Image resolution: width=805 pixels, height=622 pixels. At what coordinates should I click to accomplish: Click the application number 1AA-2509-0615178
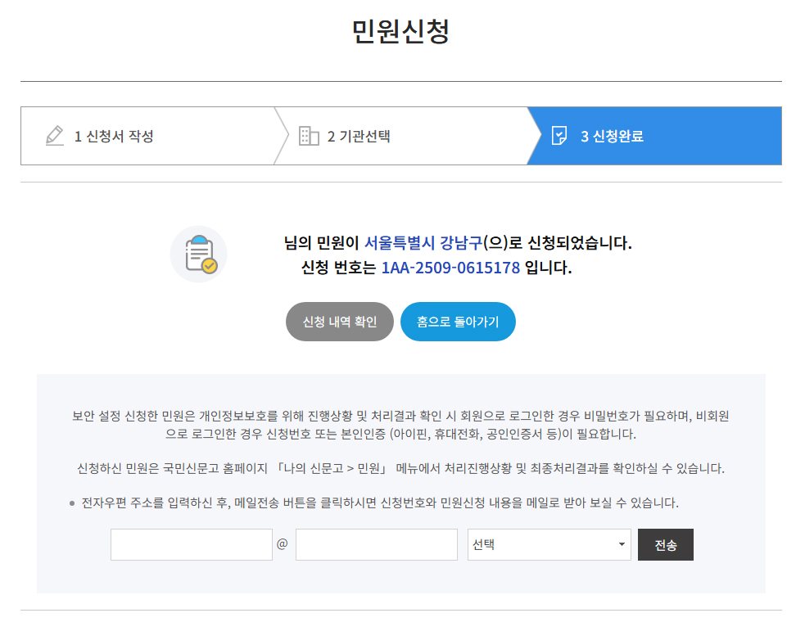tap(450, 268)
